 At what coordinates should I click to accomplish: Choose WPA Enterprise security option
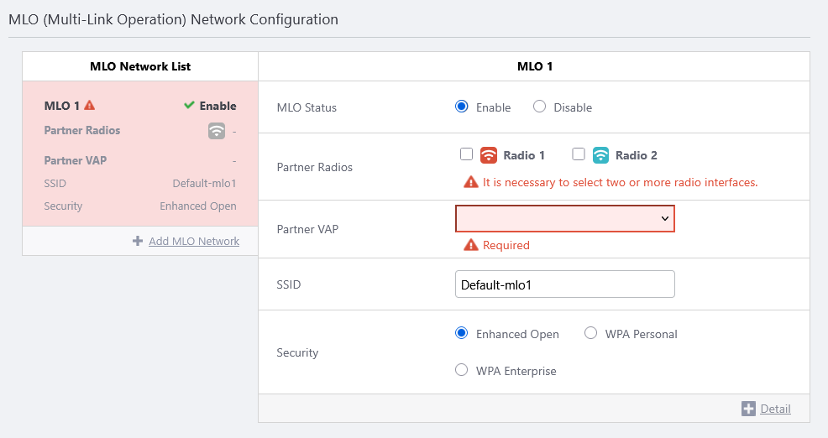coord(461,370)
